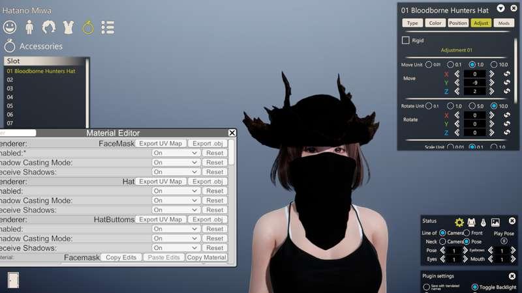This screenshot has width=522, height=293.
Task: Decrease Move X value arrow
Action: click(x=457, y=74)
